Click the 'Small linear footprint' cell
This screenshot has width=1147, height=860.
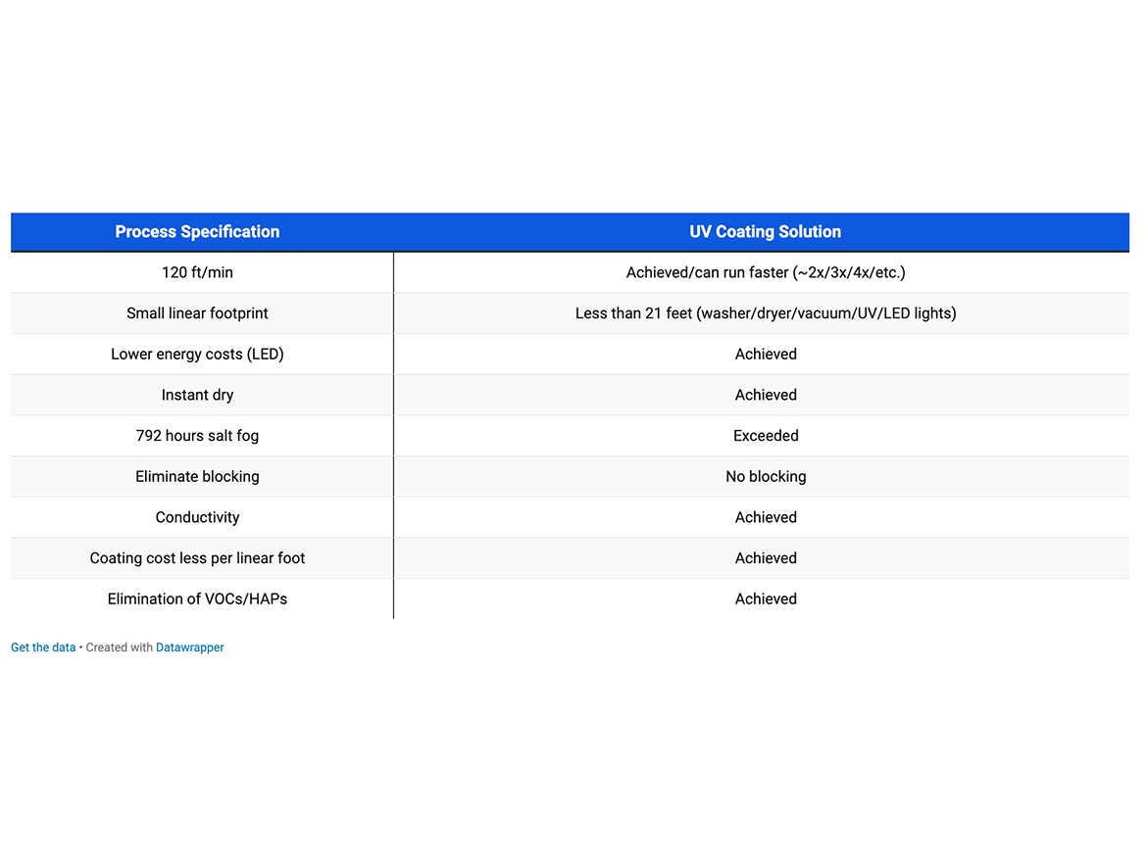click(197, 313)
